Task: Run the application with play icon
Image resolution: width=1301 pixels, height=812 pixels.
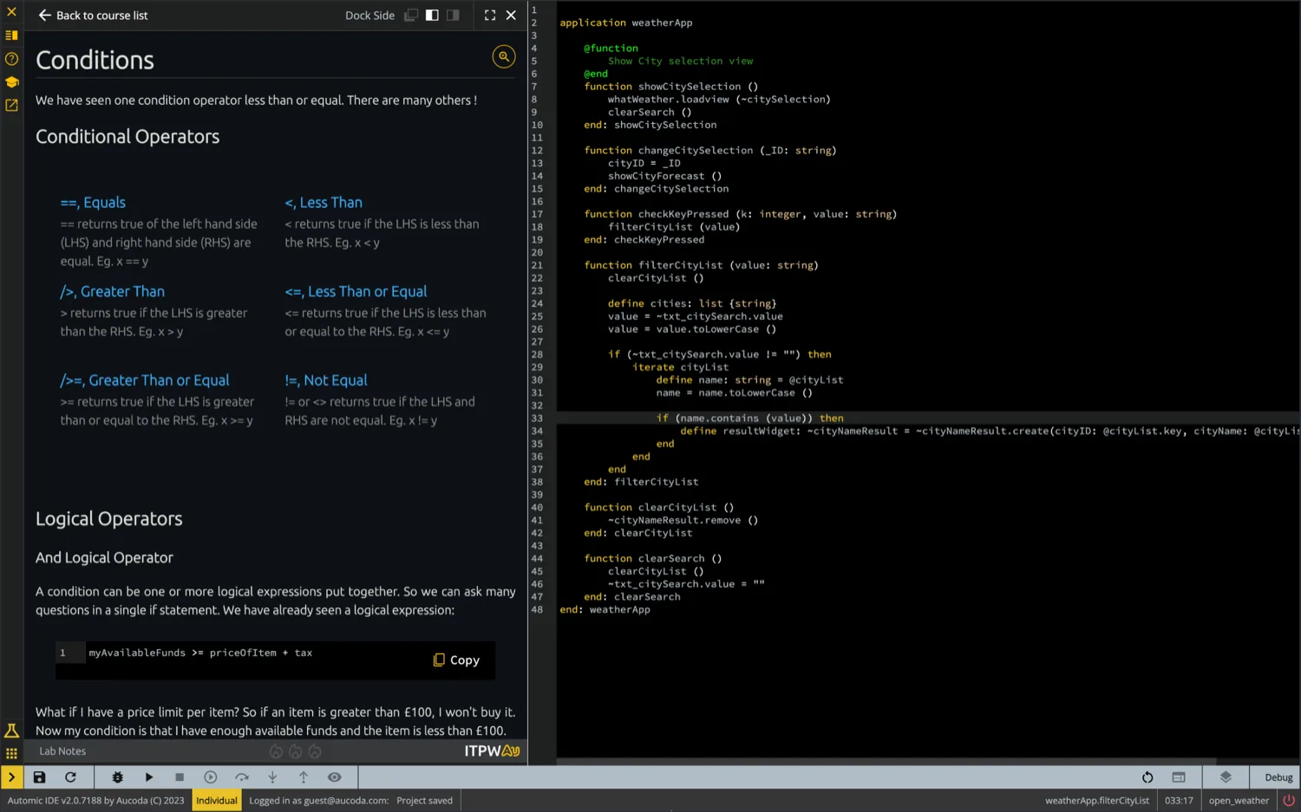Action: [149, 777]
